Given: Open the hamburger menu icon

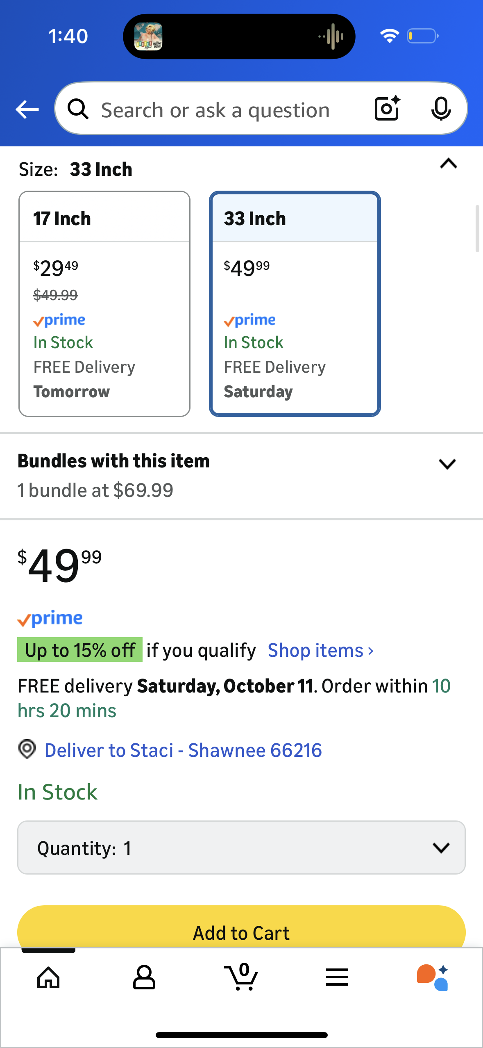Looking at the screenshot, I should tap(337, 977).
